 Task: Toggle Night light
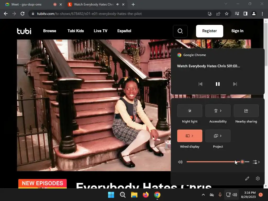point(189,111)
